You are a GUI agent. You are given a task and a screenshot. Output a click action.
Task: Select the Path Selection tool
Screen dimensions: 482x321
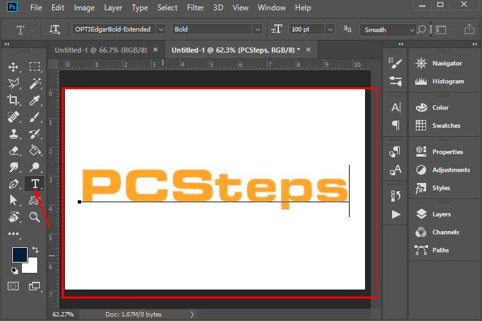[13, 200]
